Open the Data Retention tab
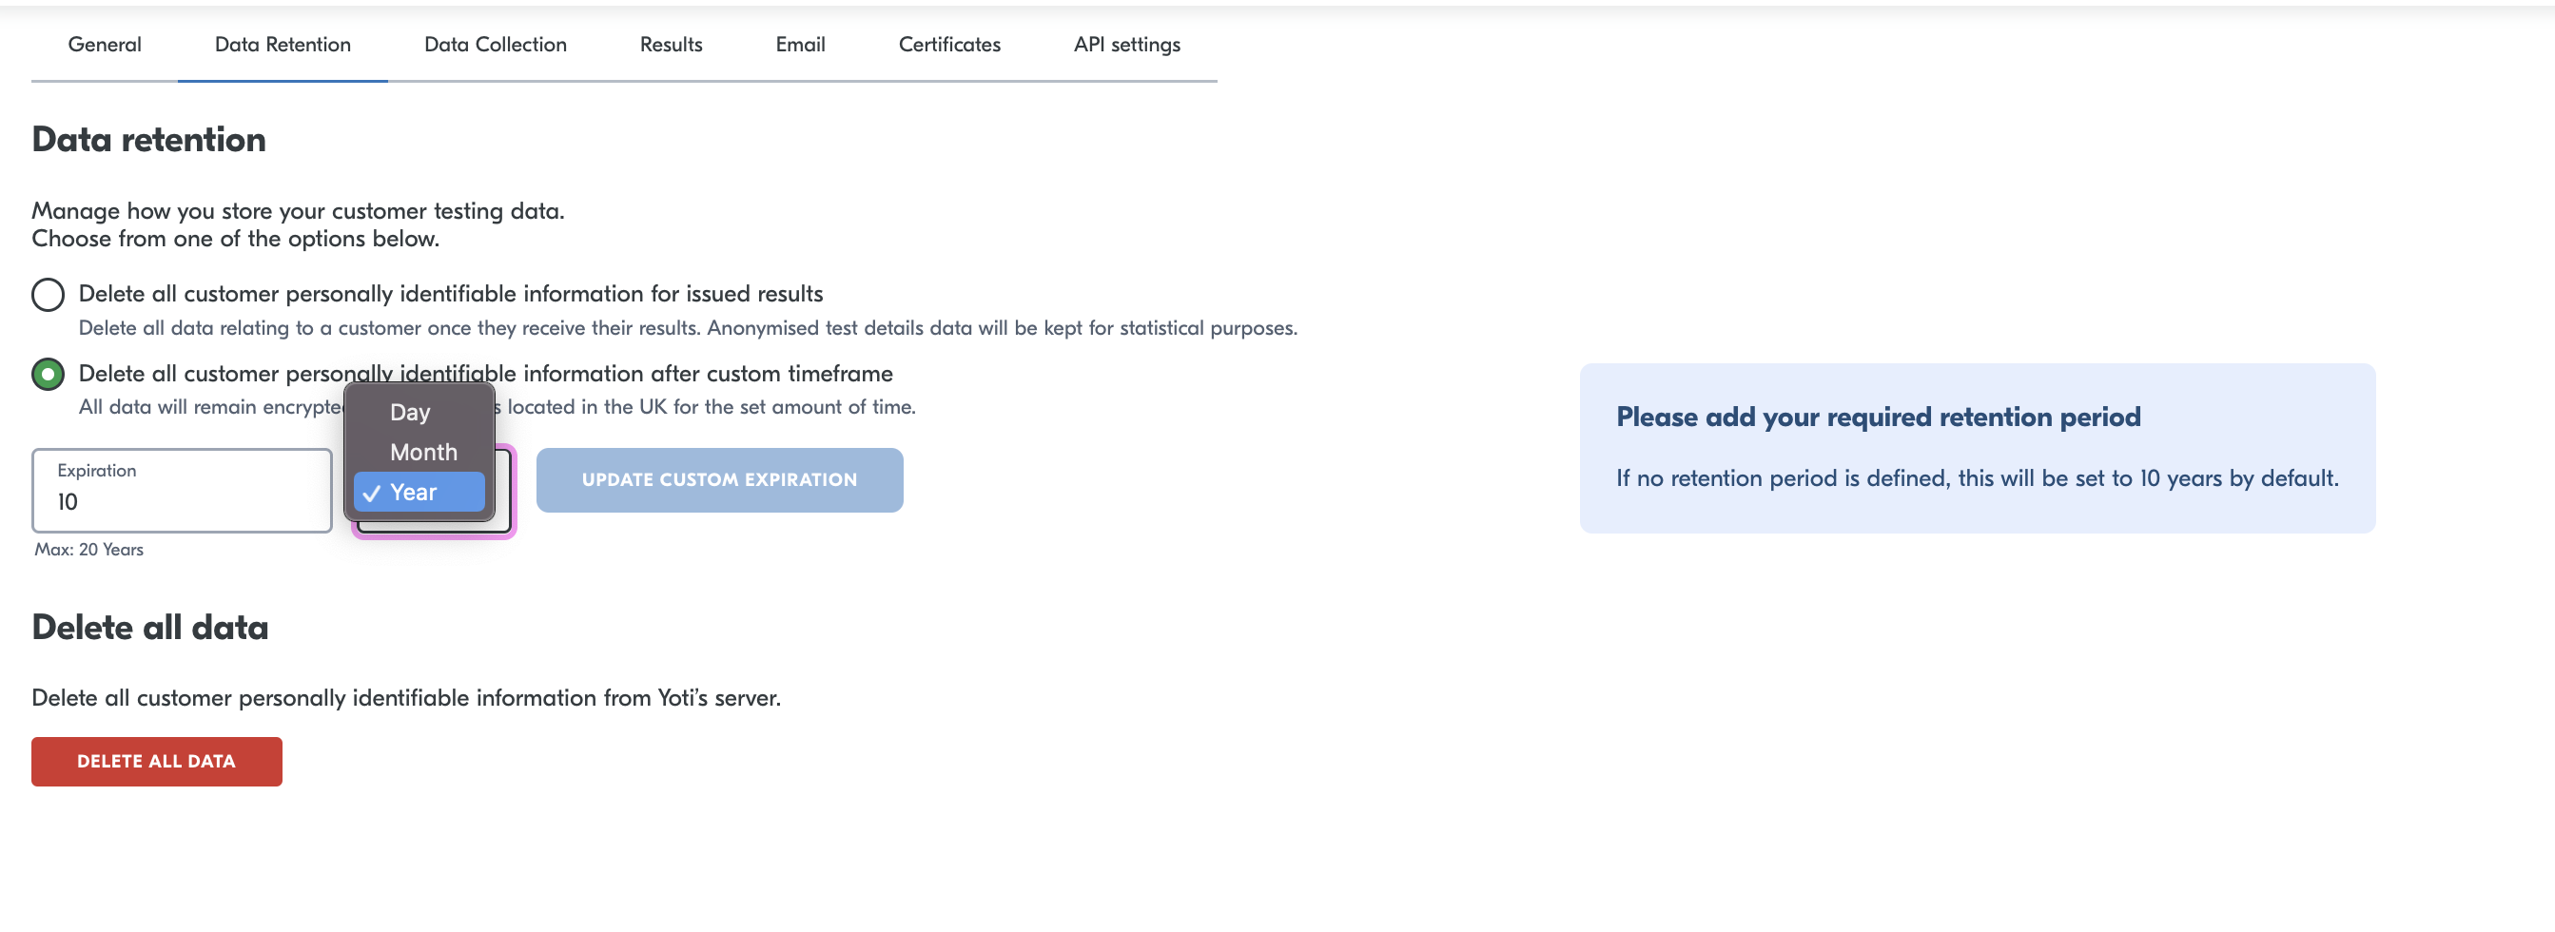The height and width of the screenshot is (932, 2555). (x=283, y=45)
